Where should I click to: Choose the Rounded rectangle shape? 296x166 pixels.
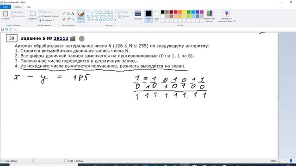coord(104,12)
